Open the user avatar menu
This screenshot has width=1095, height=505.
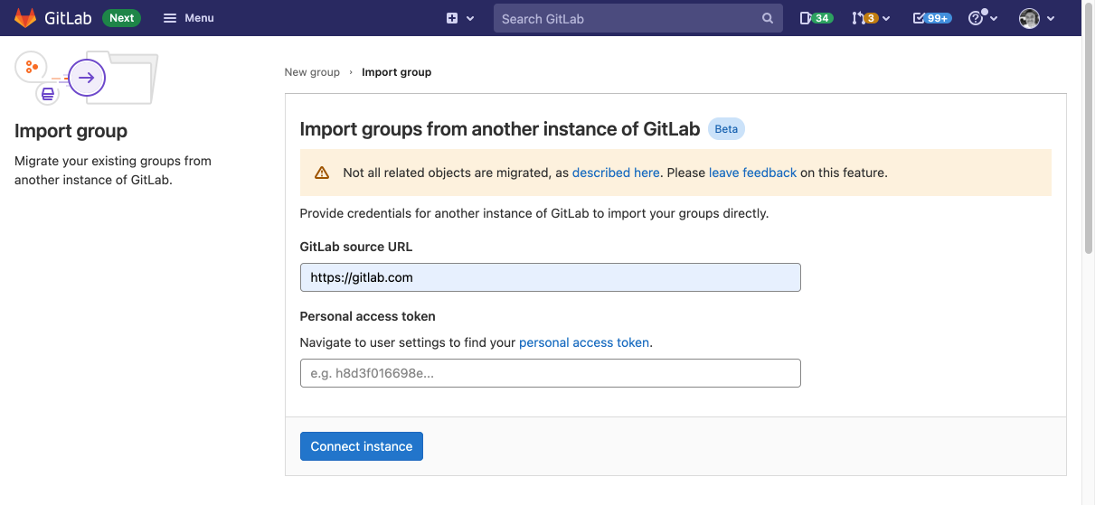[x=1036, y=18]
